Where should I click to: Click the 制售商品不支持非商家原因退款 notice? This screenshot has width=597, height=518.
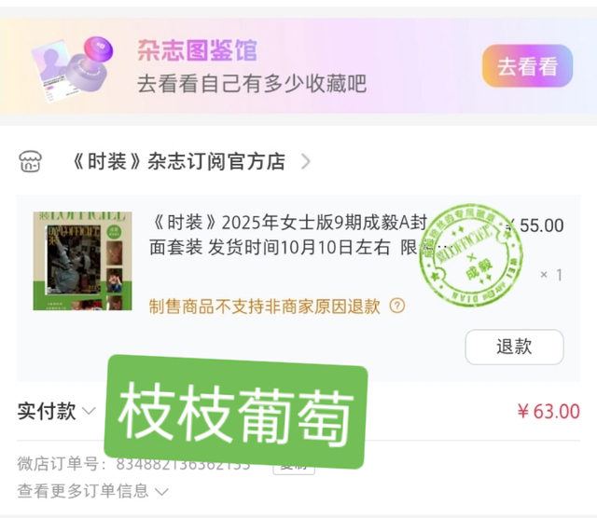[265, 307]
